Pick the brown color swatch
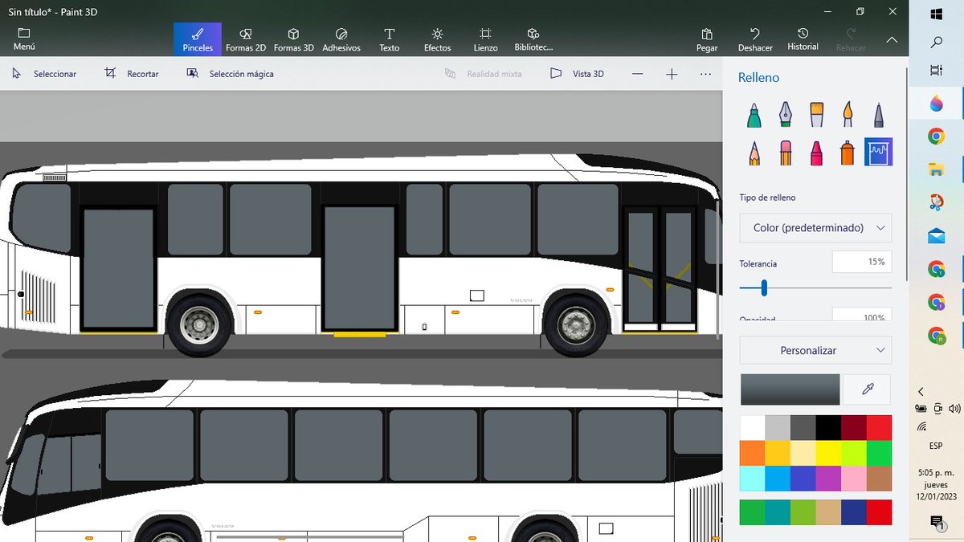 tap(880, 479)
